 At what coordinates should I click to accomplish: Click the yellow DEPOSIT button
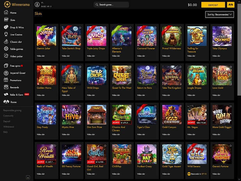point(213,5)
